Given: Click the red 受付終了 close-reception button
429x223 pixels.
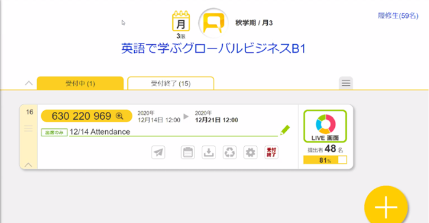Looking at the screenshot, I should pyautogui.click(x=271, y=152).
